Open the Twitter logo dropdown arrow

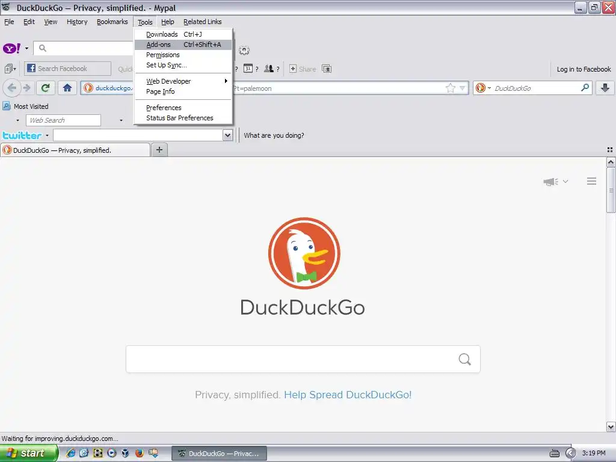click(x=47, y=135)
